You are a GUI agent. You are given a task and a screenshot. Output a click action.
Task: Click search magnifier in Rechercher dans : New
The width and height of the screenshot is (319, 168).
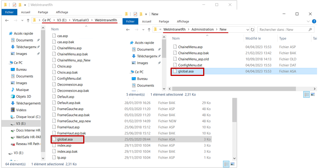[313, 29]
